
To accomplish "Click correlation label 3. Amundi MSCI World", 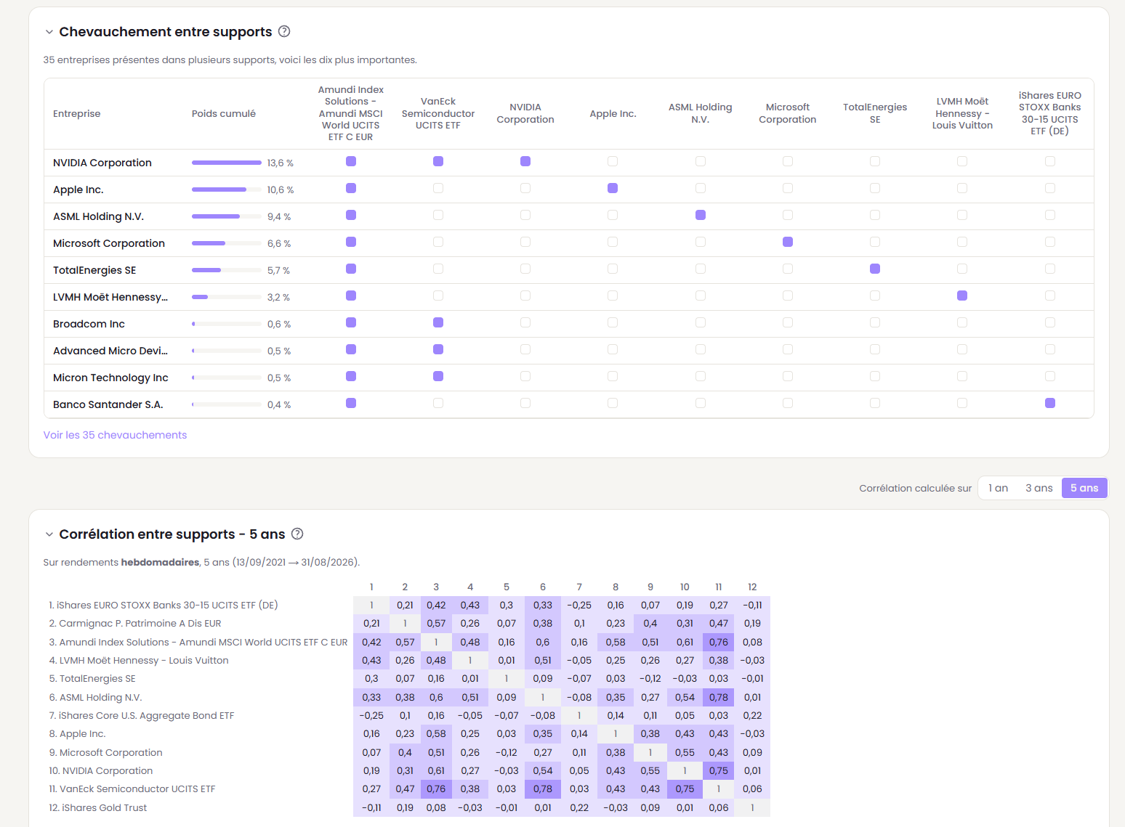I will (198, 642).
